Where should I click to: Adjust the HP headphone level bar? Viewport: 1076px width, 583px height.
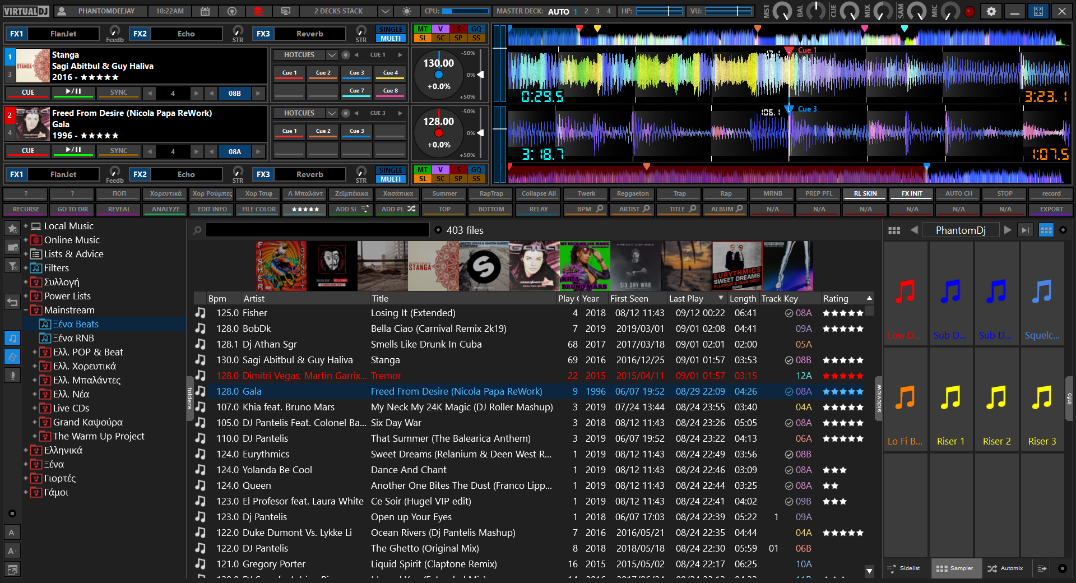click(x=659, y=11)
